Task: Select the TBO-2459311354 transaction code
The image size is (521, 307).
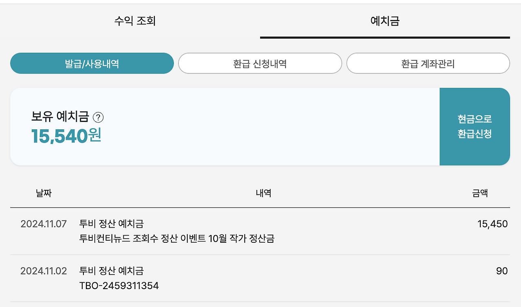Action: click(119, 285)
